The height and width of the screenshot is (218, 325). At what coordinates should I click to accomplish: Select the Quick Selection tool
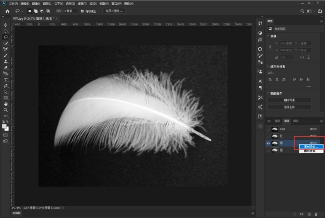(6, 43)
